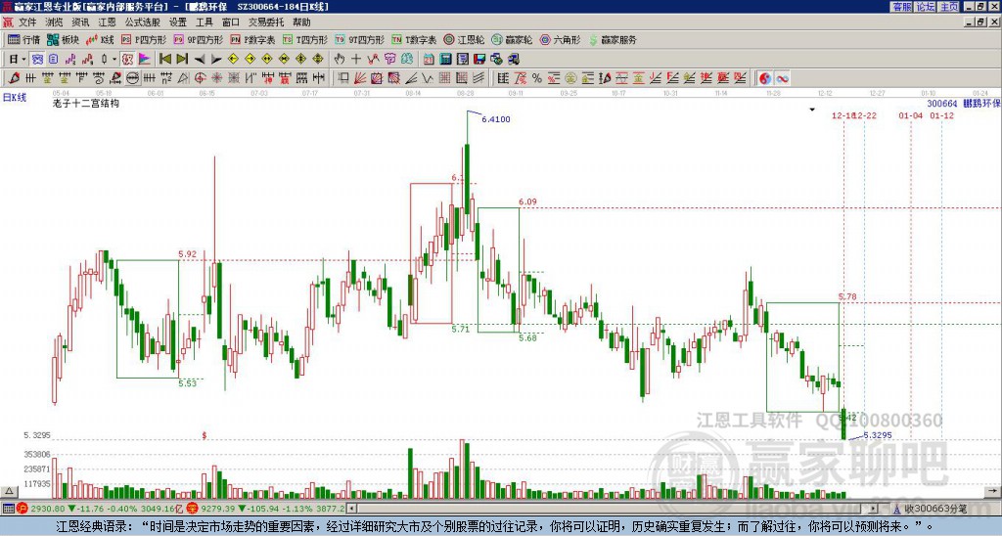Click the horizontal scrollbar right arrow
The image size is (1002, 536).
click(x=873, y=509)
